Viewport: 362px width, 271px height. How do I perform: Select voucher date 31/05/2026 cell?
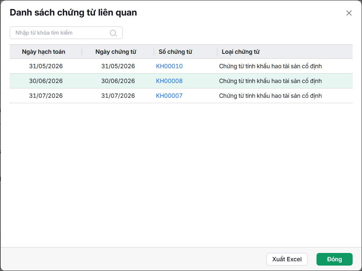[x=118, y=66]
